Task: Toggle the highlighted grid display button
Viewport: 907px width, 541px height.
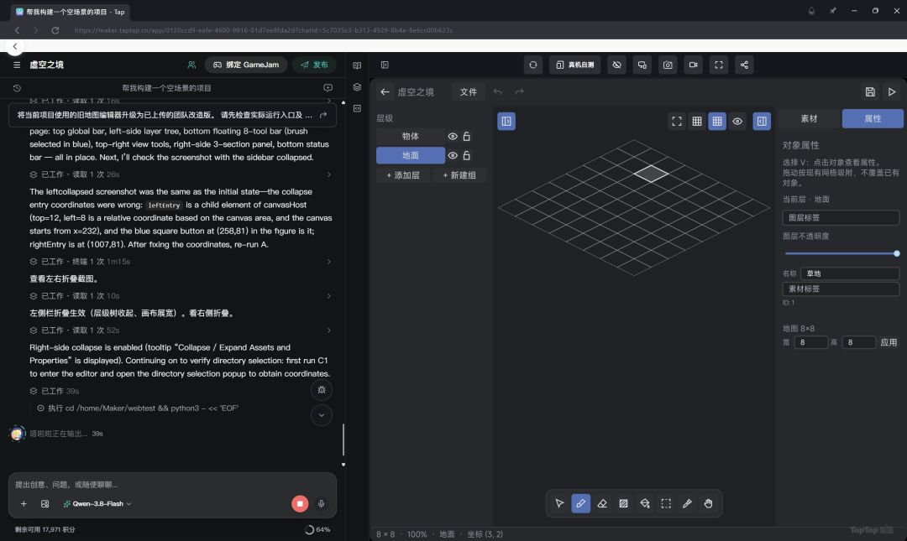Action: (717, 122)
